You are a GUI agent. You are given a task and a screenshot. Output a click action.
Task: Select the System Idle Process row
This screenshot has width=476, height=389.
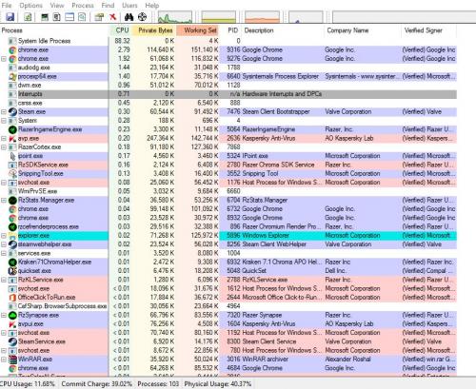228,41
